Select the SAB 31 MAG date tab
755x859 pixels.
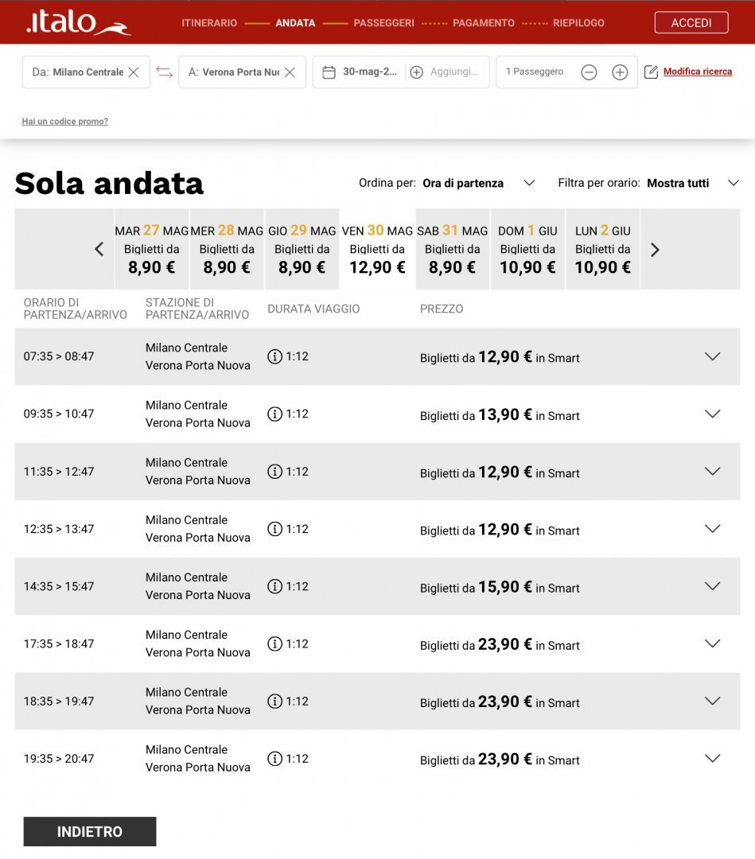pyautogui.click(x=452, y=249)
